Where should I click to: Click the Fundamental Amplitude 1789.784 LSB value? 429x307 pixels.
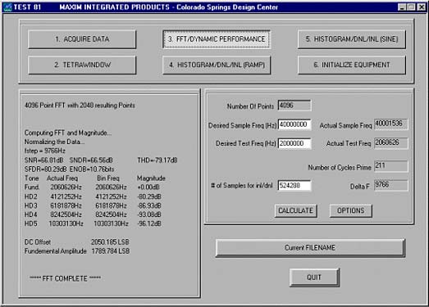[x=111, y=251]
